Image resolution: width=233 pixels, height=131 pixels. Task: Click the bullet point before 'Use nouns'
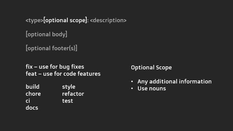pos(132,88)
